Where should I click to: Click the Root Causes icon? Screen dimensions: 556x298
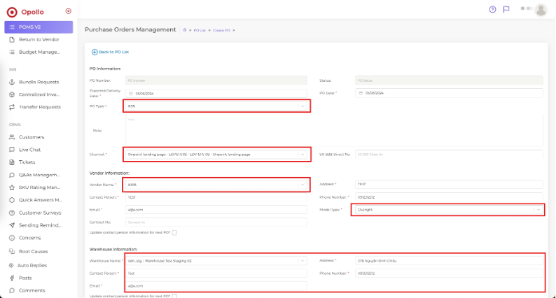click(x=12, y=251)
